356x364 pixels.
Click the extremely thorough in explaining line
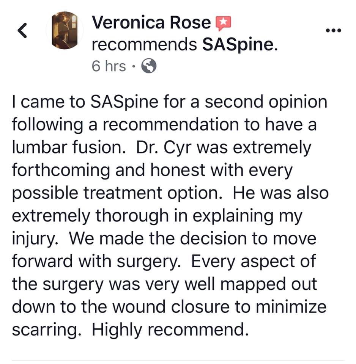[x=158, y=216]
